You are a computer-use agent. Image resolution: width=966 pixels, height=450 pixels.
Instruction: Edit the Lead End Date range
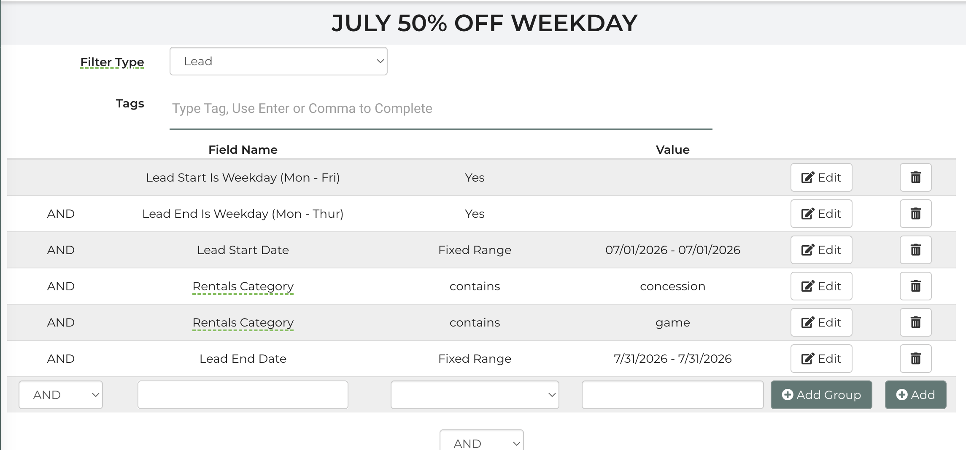coord(821,359)
